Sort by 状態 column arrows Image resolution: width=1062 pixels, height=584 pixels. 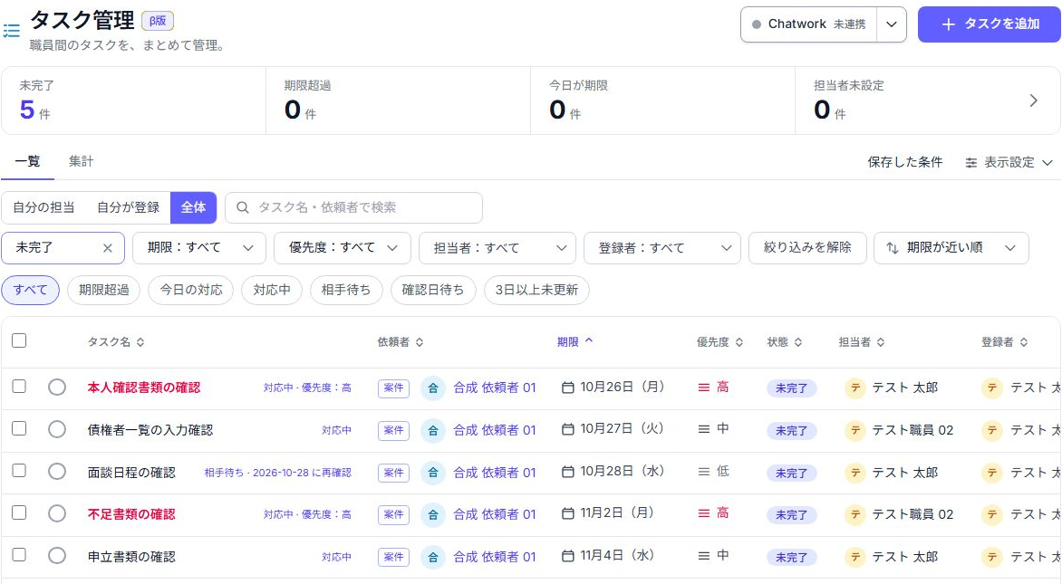797,342
